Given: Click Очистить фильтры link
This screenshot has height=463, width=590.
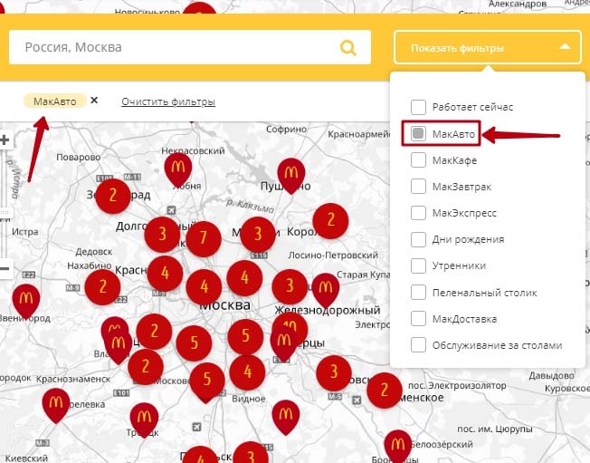Looking at the screenshot, I should coord(168,101).
